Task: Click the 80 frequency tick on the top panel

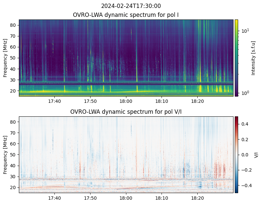Action: pyautogui.click(x=13, y=25)
